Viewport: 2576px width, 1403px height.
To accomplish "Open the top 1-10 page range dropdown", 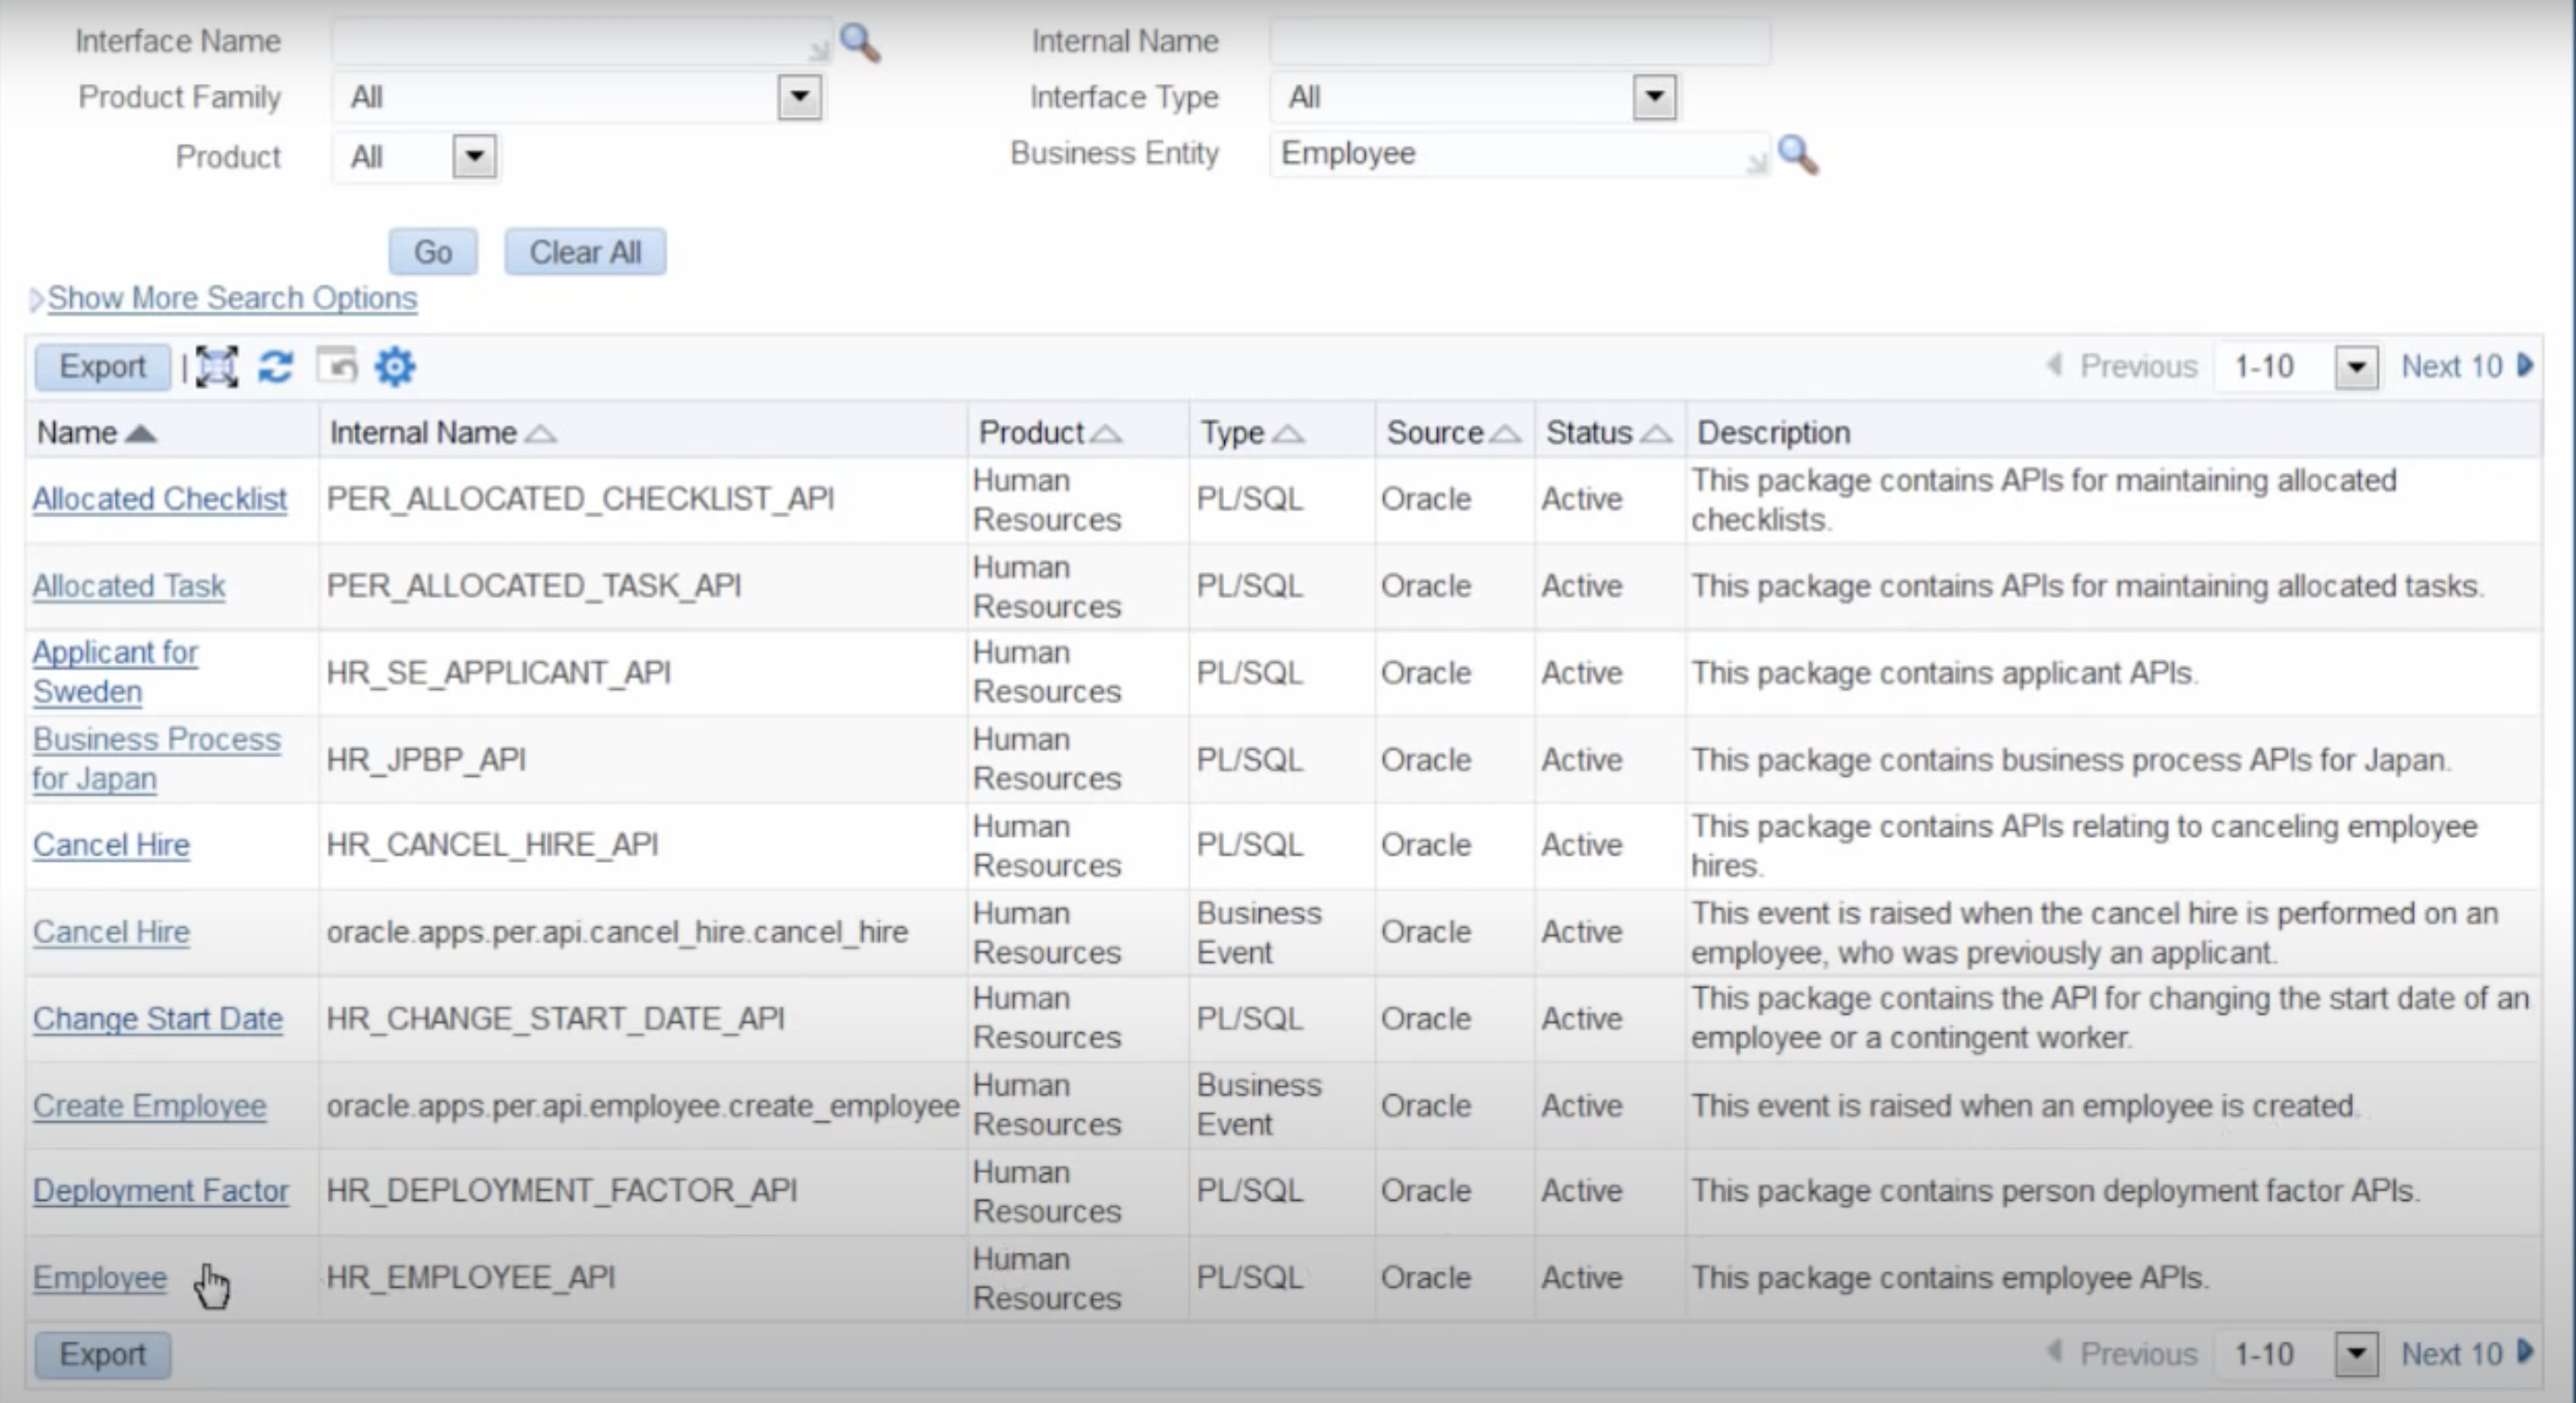I will pyautogui.click(x=2356, y=367).
